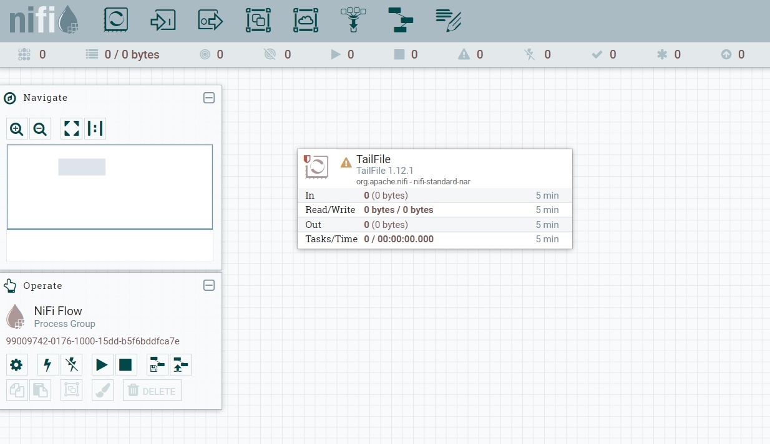Start the flow with play button

tap(102, 365)
